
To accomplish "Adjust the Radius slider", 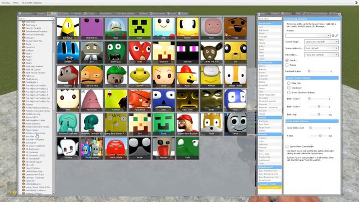I will [x=320, y=136].
